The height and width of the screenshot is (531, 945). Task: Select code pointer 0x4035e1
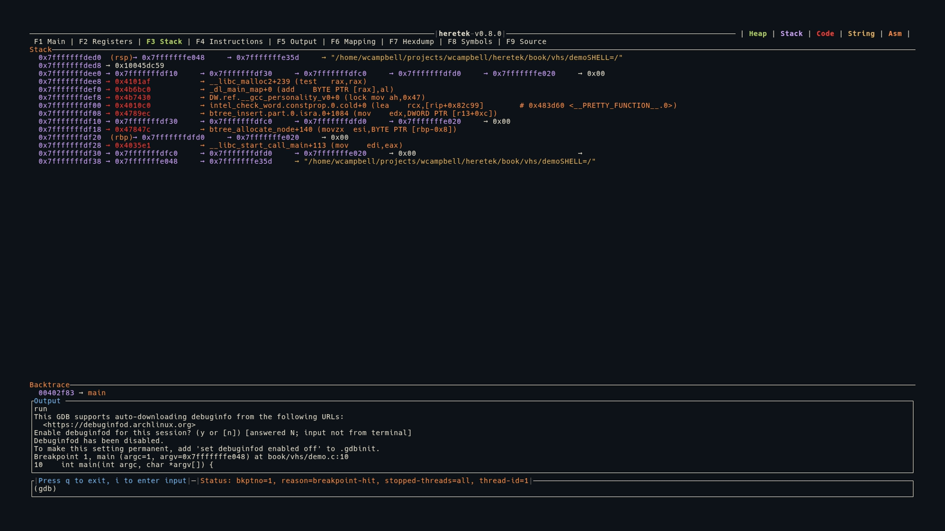[132, 146]
